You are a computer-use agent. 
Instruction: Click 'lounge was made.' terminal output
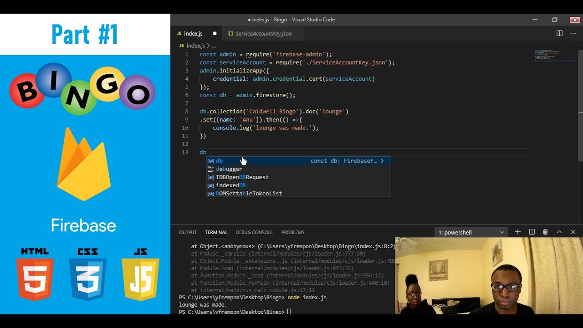click(203, 305)
